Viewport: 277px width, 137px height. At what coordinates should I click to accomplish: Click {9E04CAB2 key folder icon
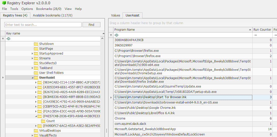pos(39,82)
